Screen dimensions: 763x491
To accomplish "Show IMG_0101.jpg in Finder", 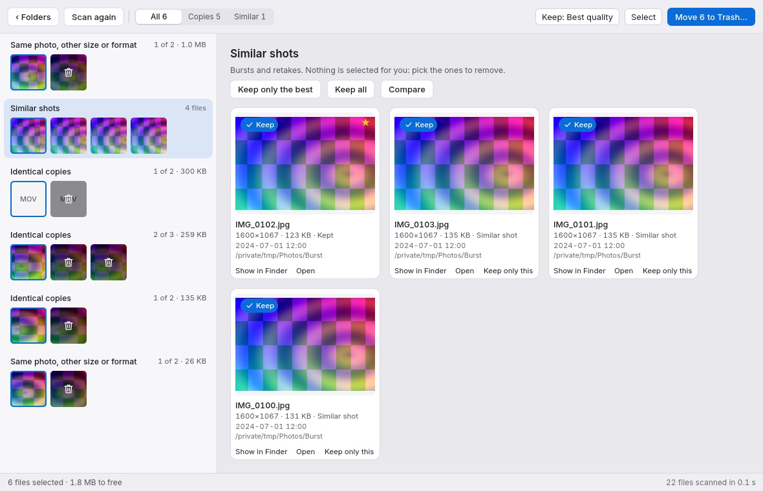I will (579, 271).
